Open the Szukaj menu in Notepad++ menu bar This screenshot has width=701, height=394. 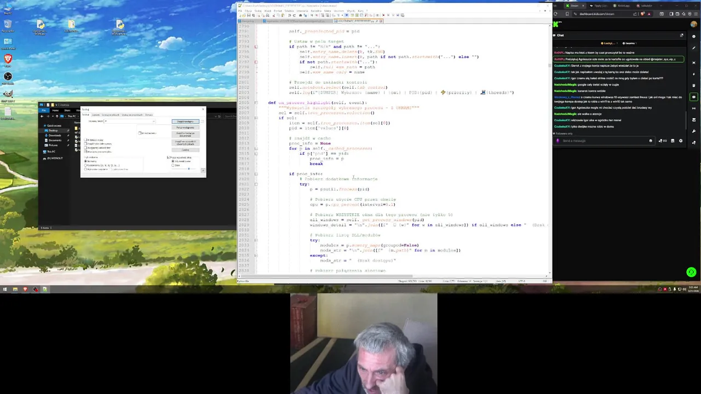point(258,11)
